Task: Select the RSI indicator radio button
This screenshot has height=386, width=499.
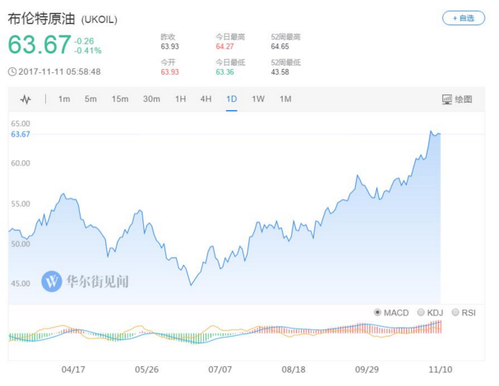Action: [455, 313]
